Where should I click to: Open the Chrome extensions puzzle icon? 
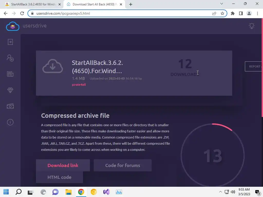point(233,13)
